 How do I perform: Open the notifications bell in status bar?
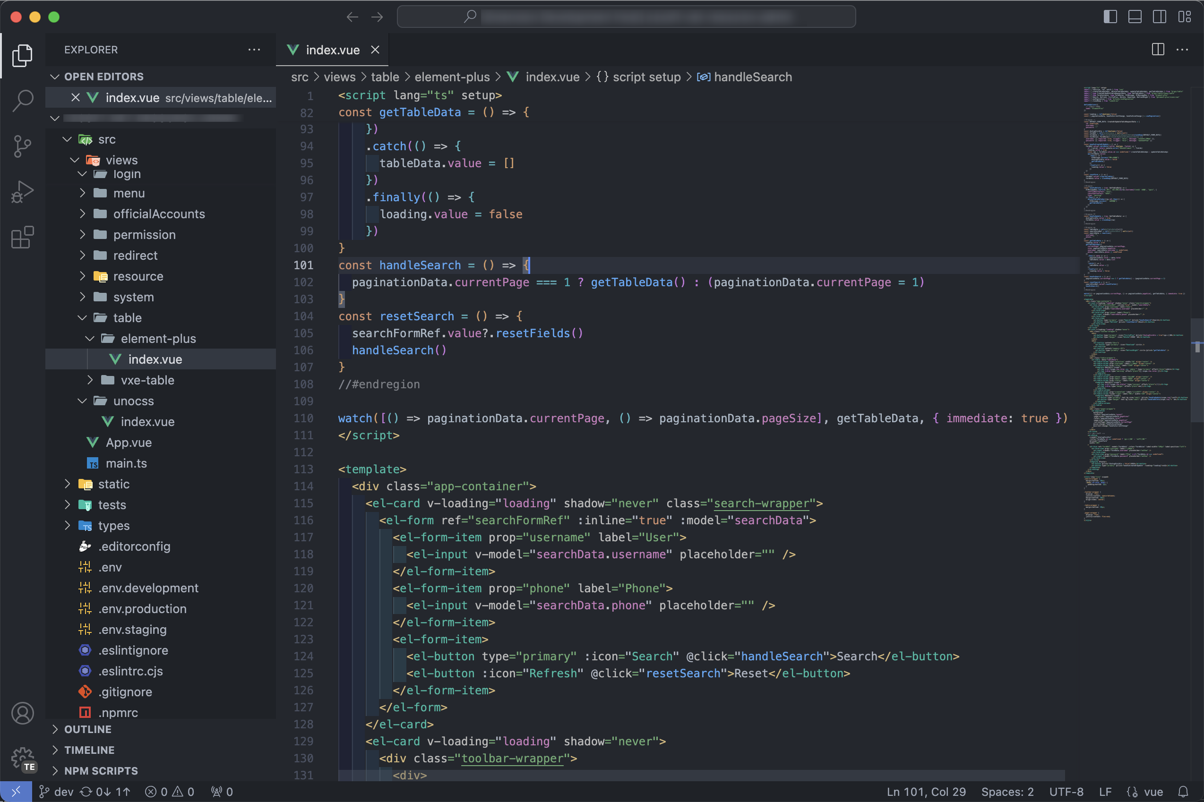click(x=1183, y=791)
